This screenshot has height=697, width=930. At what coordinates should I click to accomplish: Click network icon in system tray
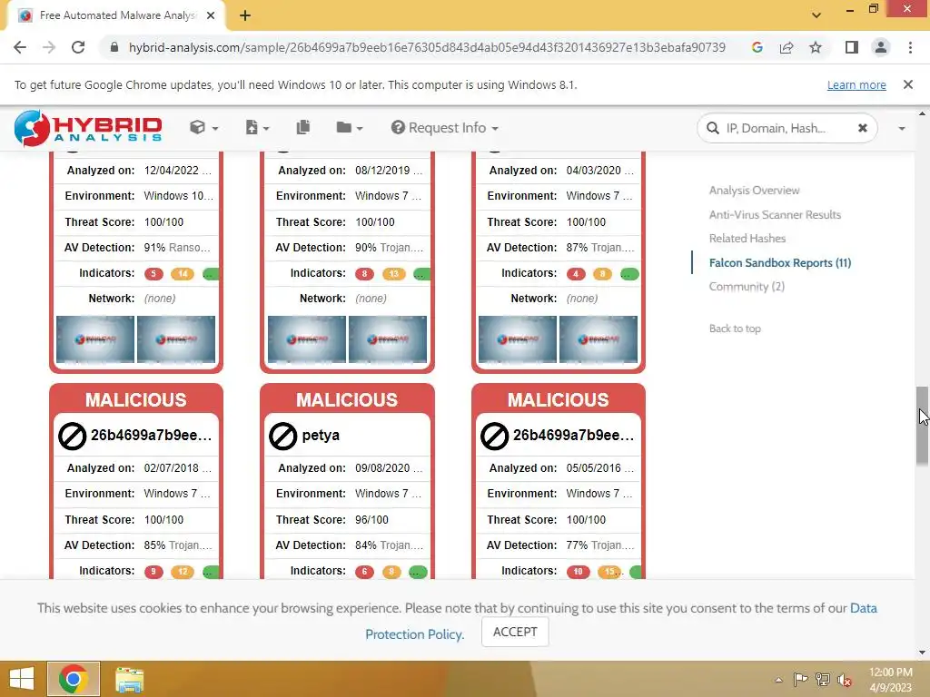(823, 680)
